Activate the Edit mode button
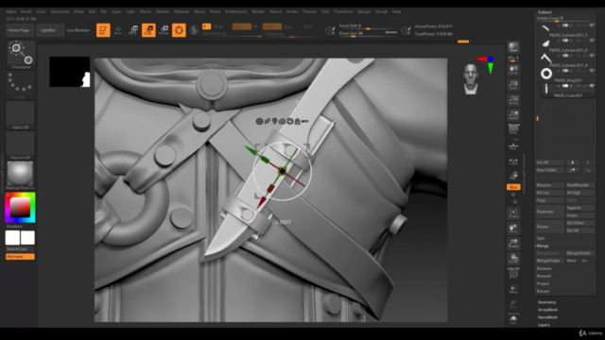Screen dimensions: 605x340 pyautogui.click(x=103, y=30)
